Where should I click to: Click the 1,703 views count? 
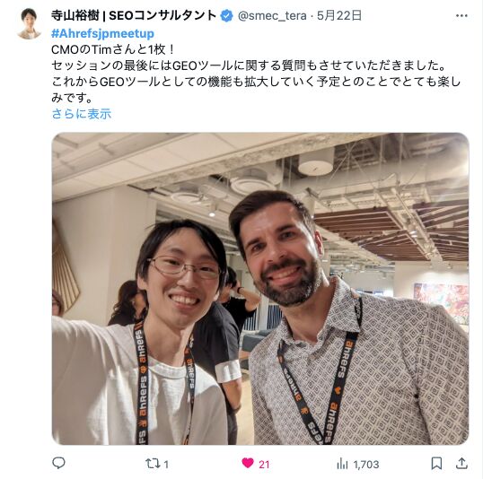366,465
